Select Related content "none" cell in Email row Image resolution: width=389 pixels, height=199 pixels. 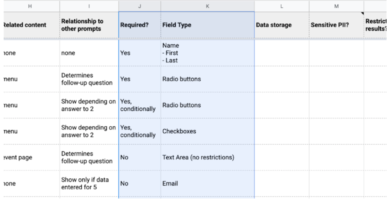click(32, 183)
